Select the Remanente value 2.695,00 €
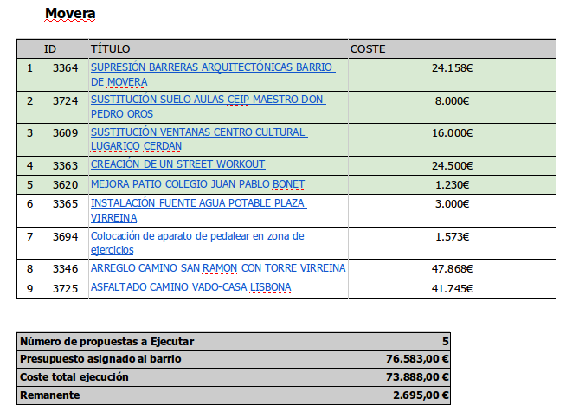566x411 pixels. 421,395
